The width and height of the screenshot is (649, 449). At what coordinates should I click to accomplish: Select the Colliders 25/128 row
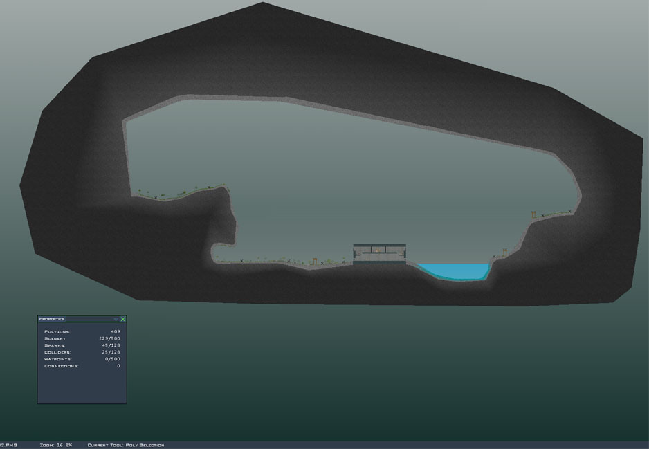coord(82,353)
